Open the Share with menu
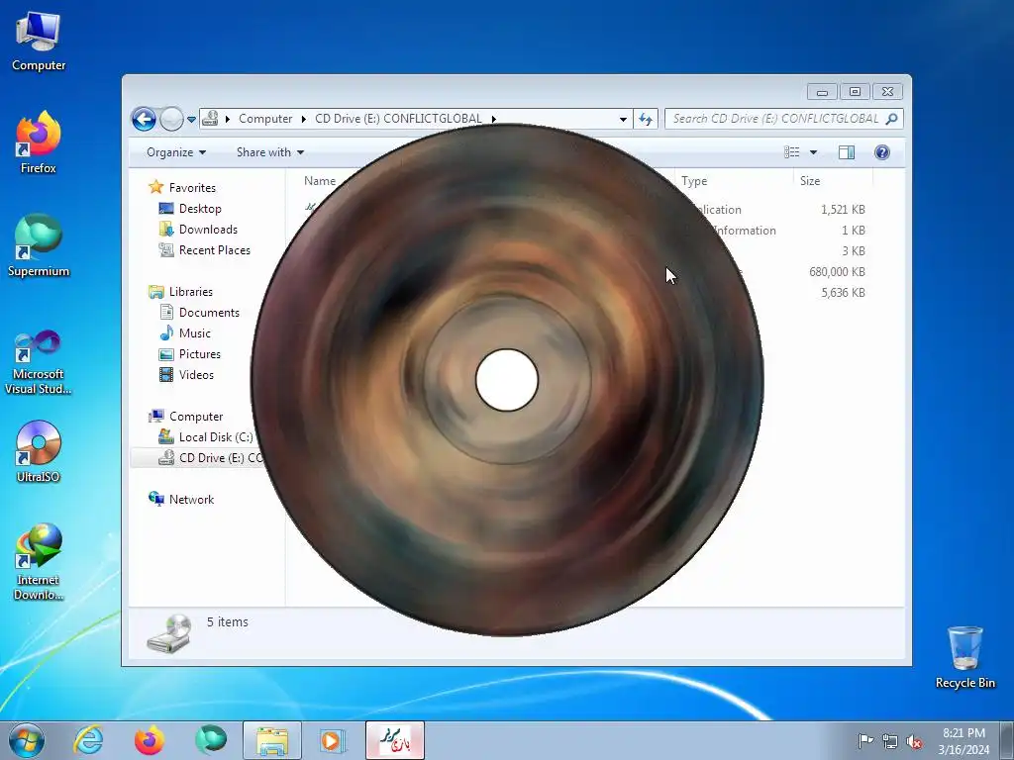The image size is (1014, 760). point(269,152)
